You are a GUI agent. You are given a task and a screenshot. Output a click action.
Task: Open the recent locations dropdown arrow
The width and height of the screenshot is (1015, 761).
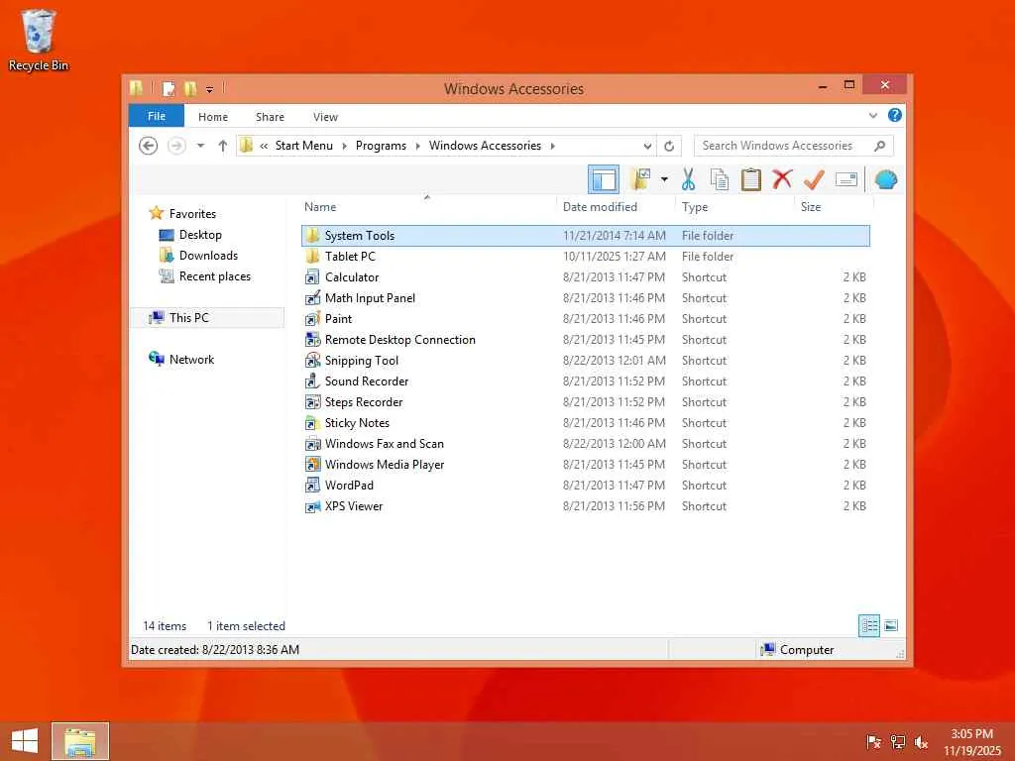point(200,146)
